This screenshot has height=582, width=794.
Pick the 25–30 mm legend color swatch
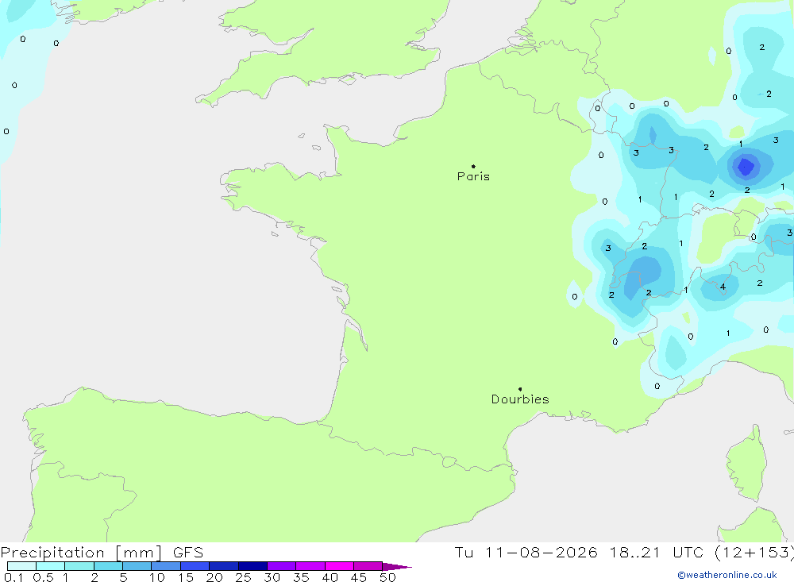[252, 566]
